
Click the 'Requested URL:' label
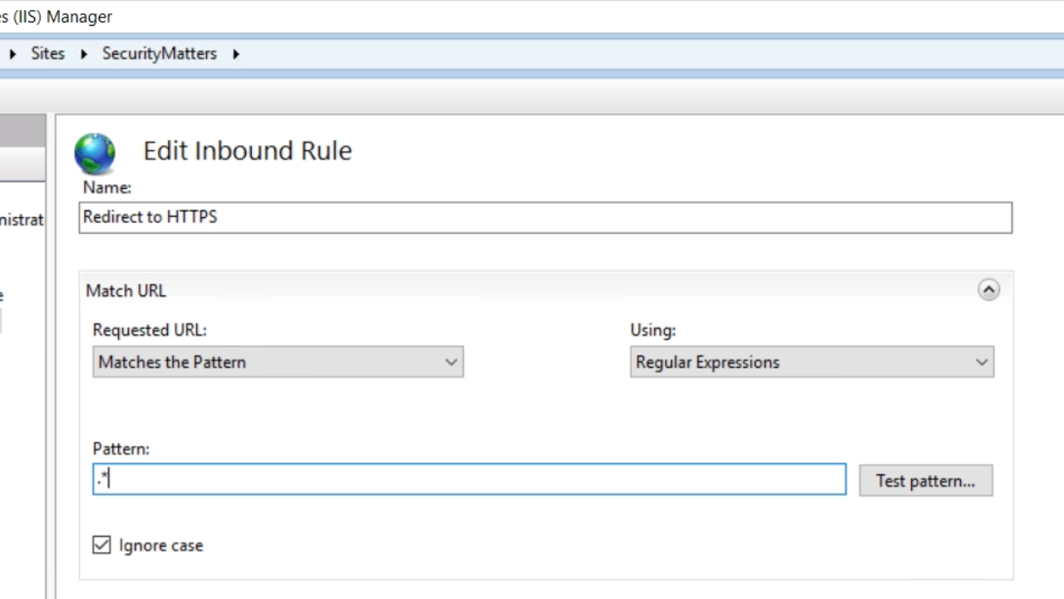point(150,329)
